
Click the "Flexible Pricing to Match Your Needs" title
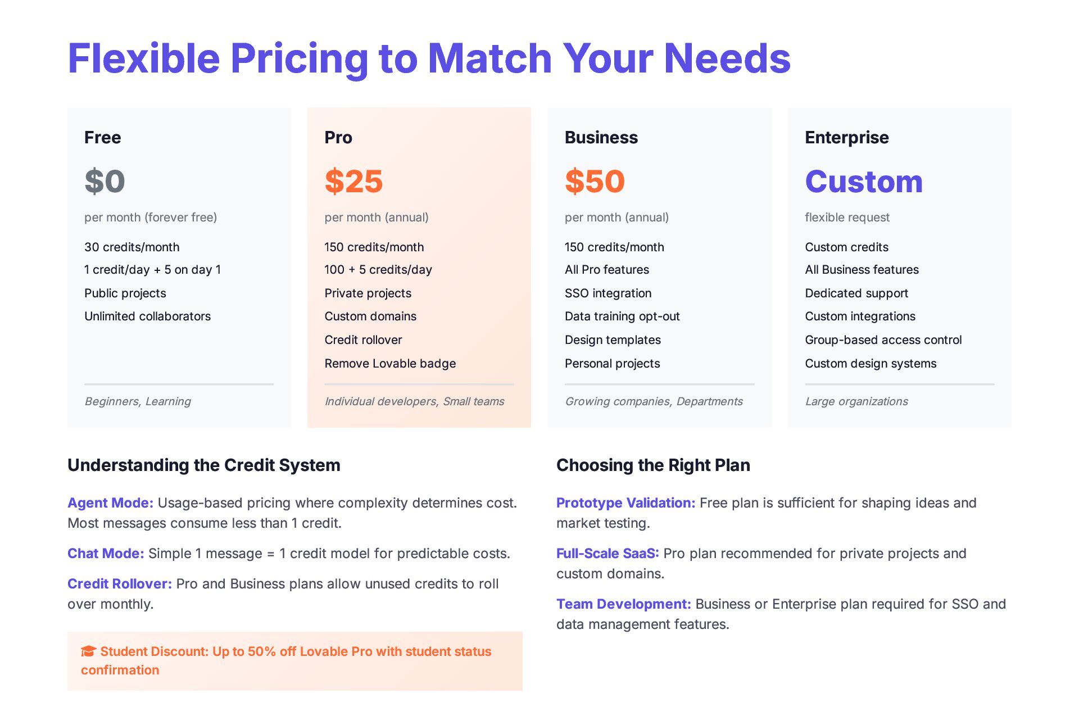[x=429, y=58]
